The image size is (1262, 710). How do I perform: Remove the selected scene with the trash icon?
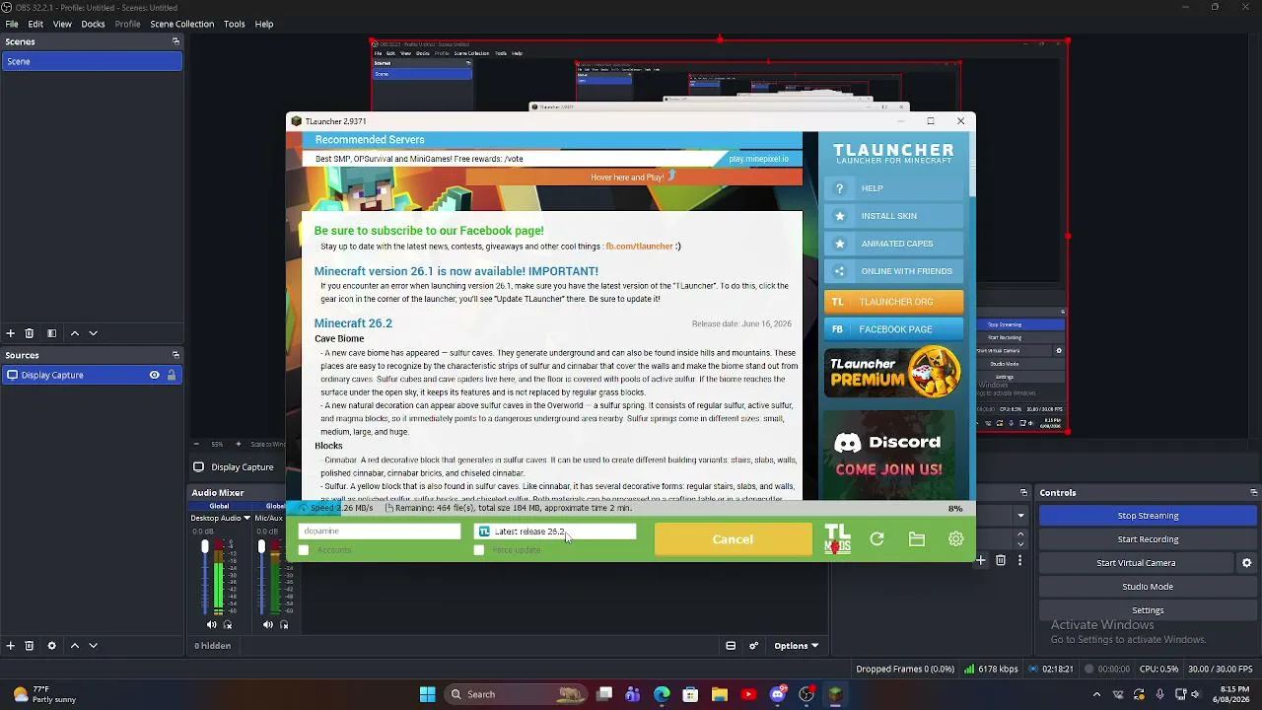click(x=30, y=333)
